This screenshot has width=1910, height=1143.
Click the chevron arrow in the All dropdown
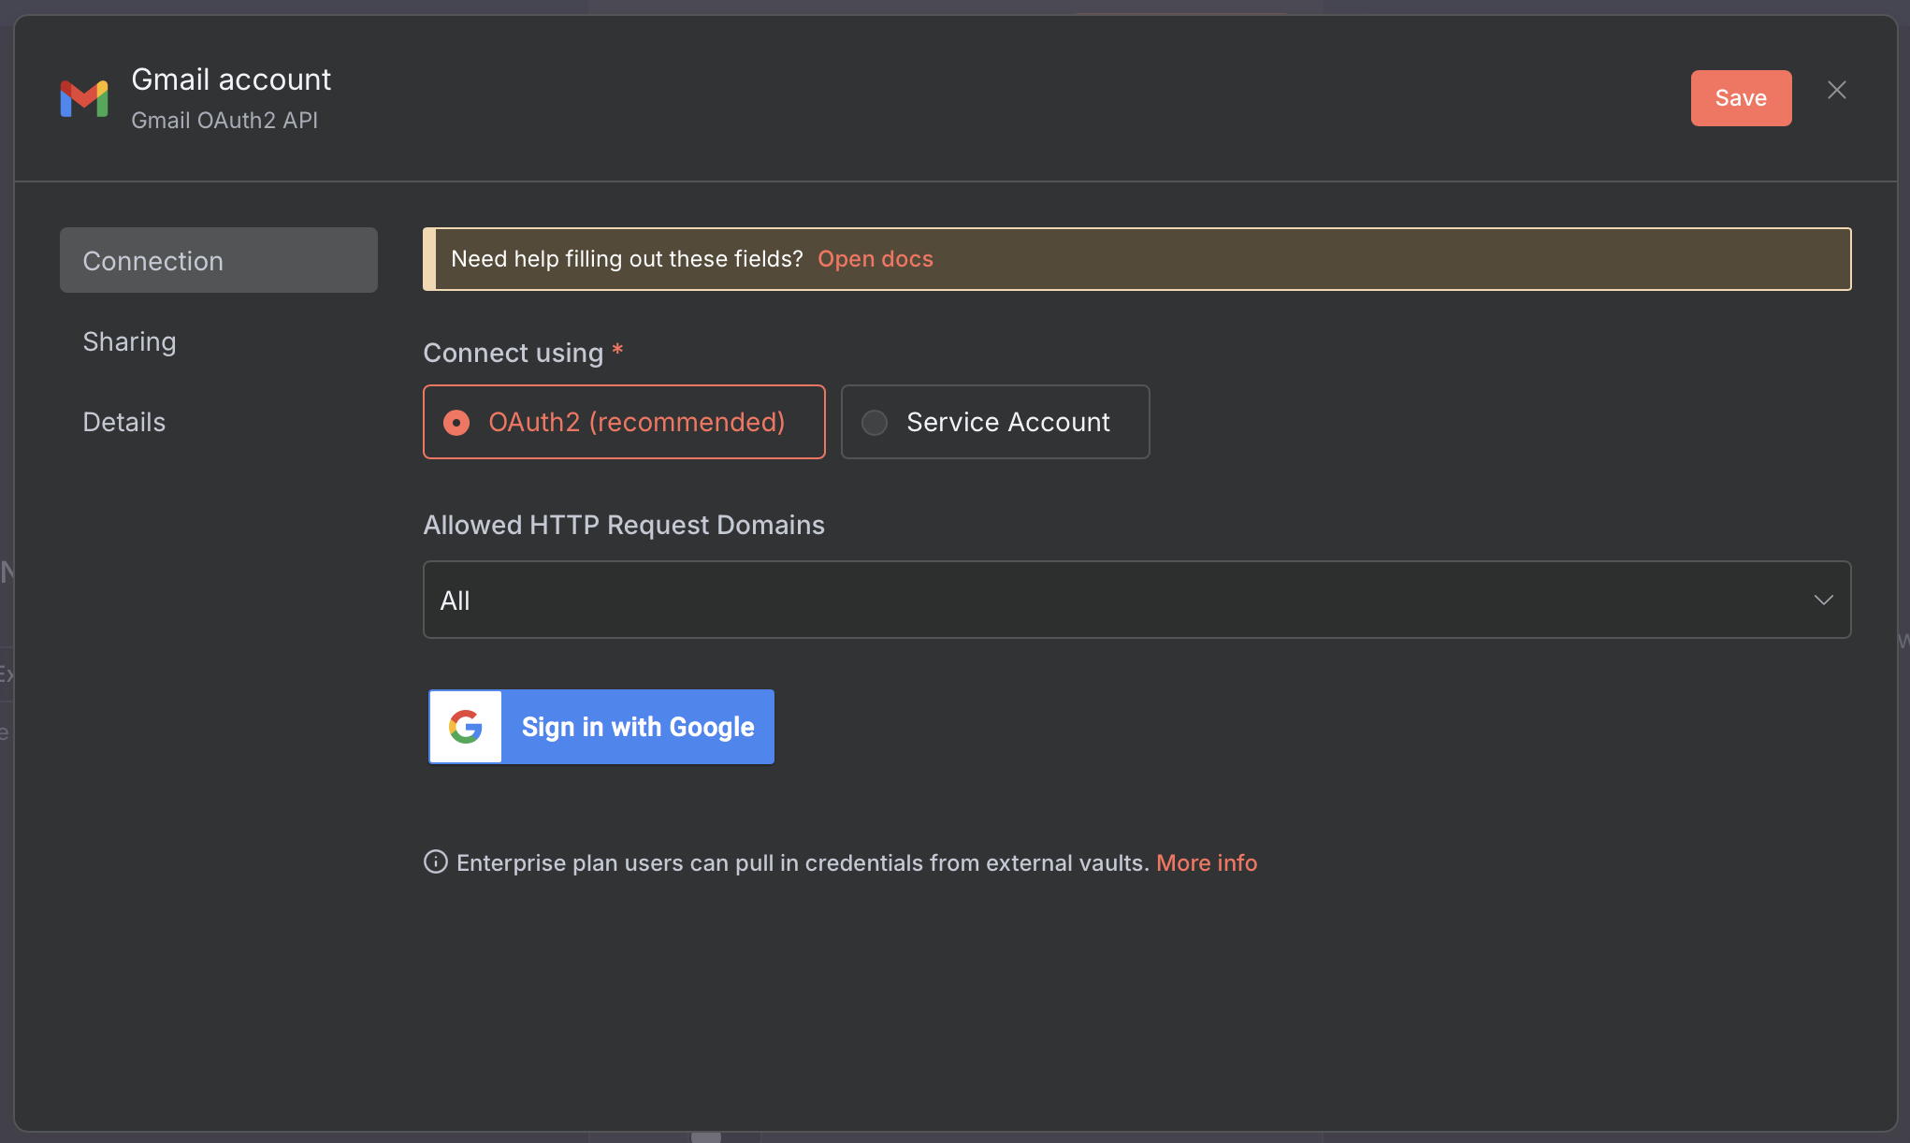click(x=1823, y=600)
